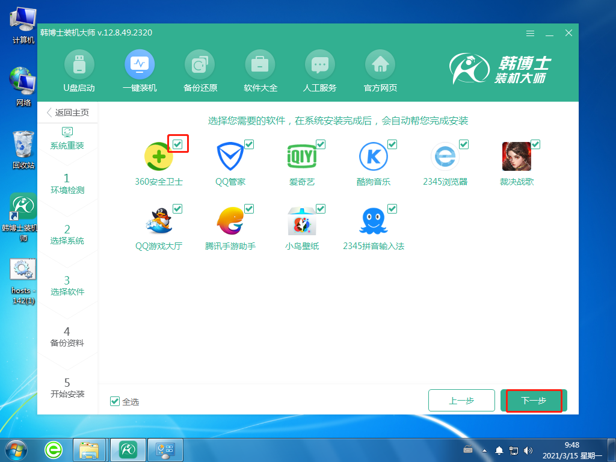This screenshot has width=616, height=462.
Task: Click the 上一步 previous button
Action: pos(461,401)
